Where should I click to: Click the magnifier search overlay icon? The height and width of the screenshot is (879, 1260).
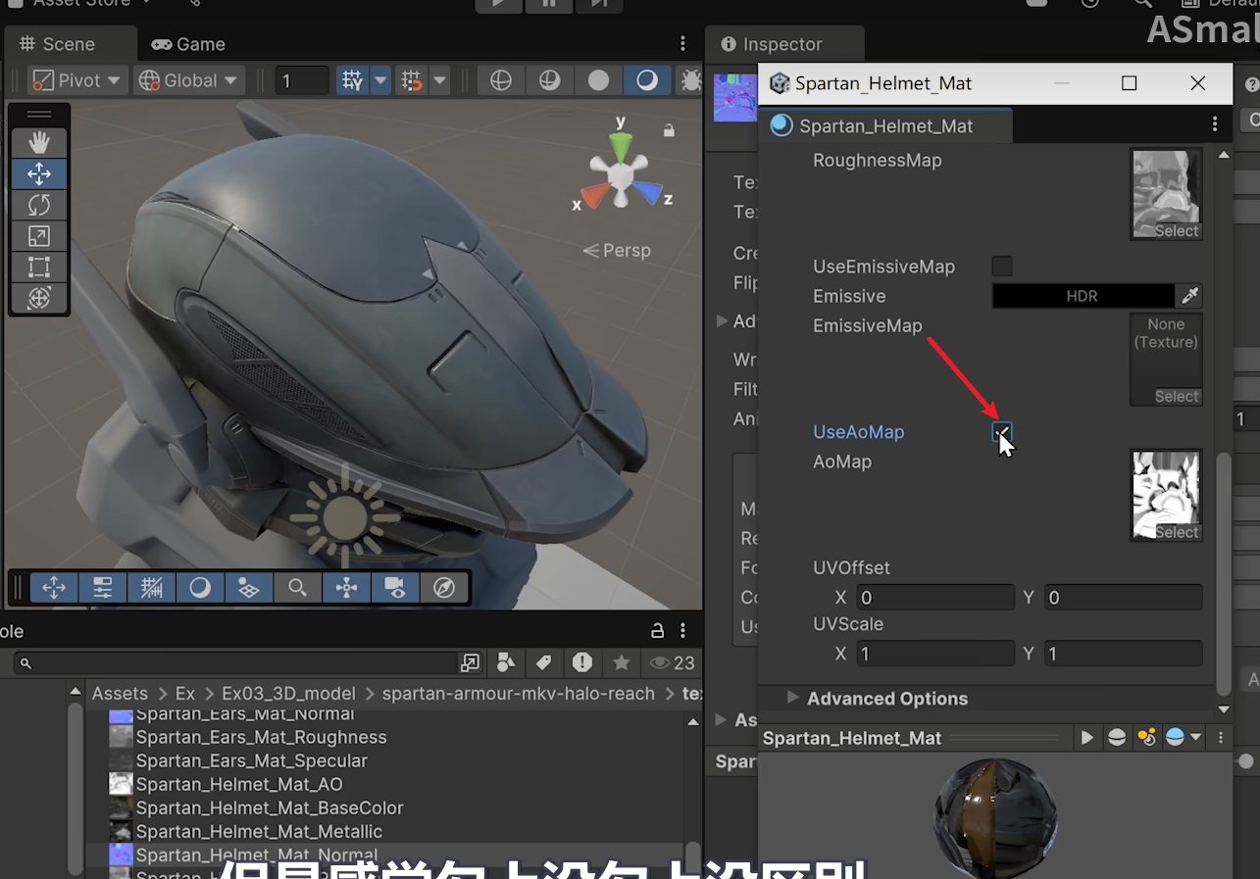coord(297,588)
